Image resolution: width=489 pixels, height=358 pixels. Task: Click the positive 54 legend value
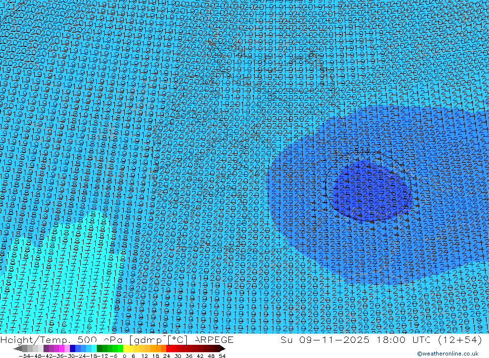(x=222, y=356)
